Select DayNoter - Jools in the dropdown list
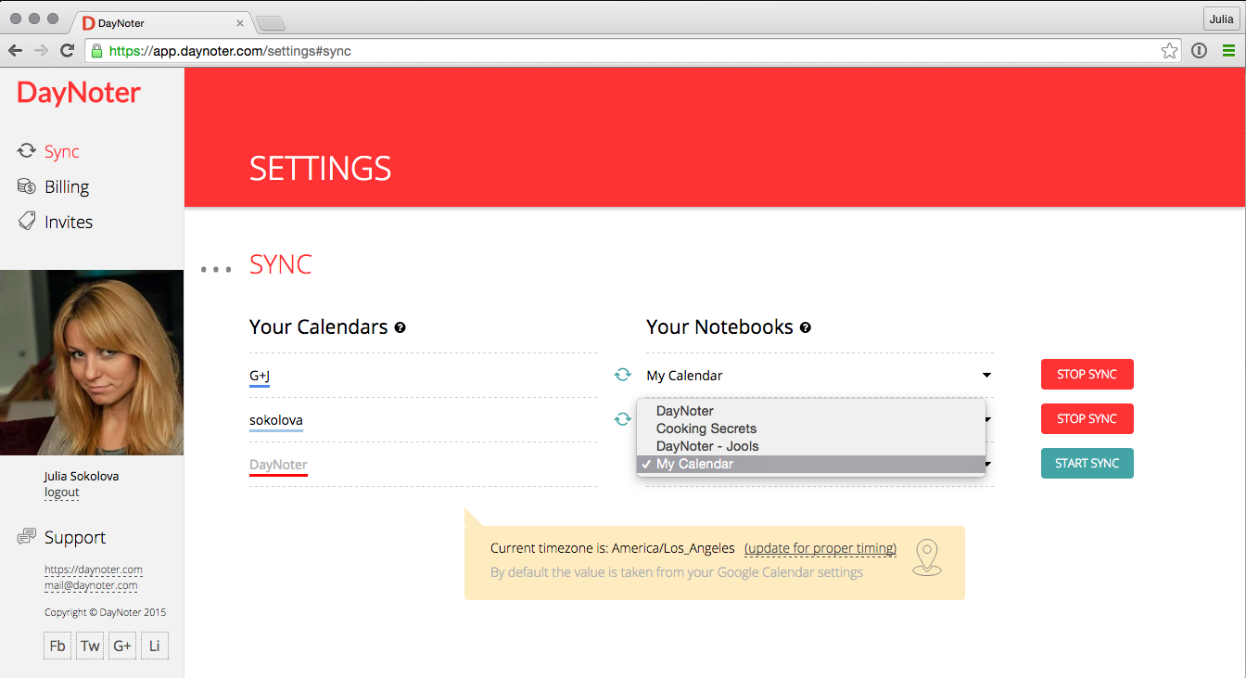This screenshot has width=1246, height=678. coord(811,446)
